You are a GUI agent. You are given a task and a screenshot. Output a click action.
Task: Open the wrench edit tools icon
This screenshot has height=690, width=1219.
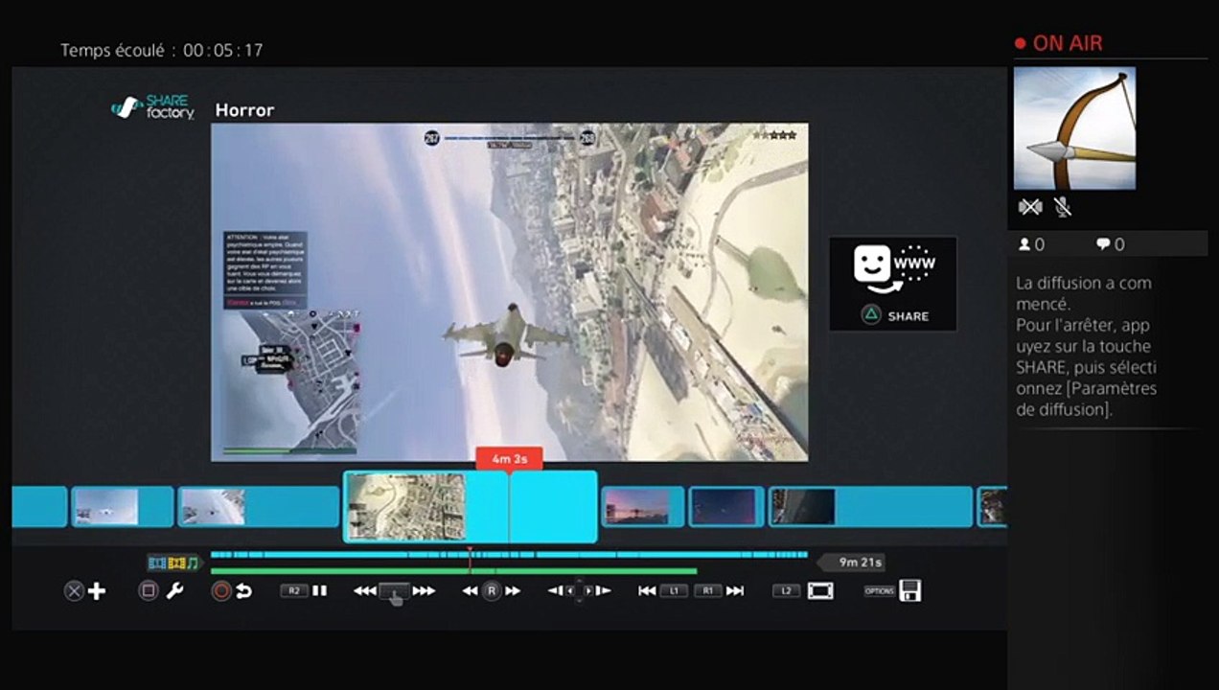pyautogui.click(x=174, y=591)
